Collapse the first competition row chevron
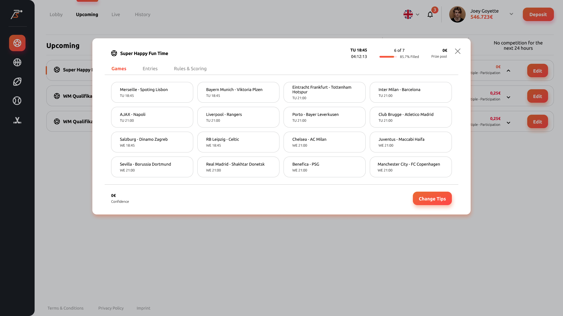The image size is (563, 316). (x=508, y=71)
